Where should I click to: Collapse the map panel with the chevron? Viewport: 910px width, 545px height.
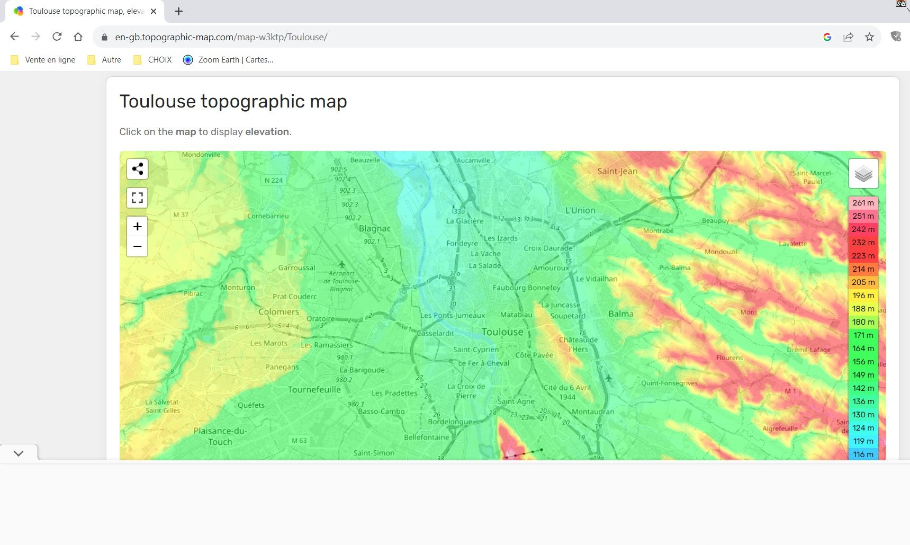[x=19, y=453]
